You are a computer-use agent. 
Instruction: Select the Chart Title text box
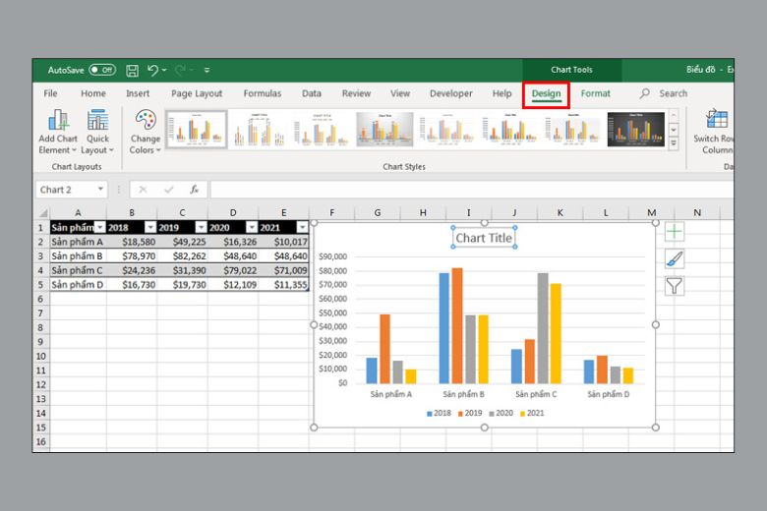pyautogui.click(x=484, y=238)
